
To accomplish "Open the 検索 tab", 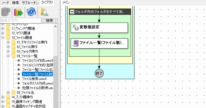I will click(x=15, y=3).
